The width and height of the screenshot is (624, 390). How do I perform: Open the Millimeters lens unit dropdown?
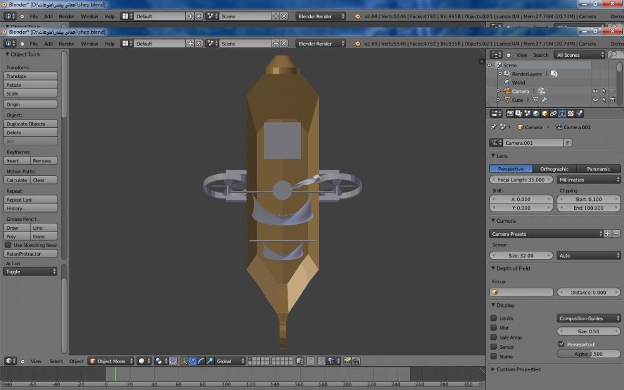(x=588, y=180)
